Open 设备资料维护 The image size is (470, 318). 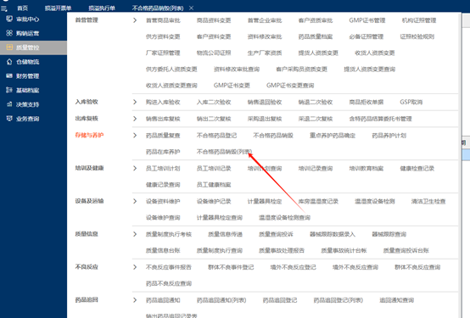[x=163, y=202]
